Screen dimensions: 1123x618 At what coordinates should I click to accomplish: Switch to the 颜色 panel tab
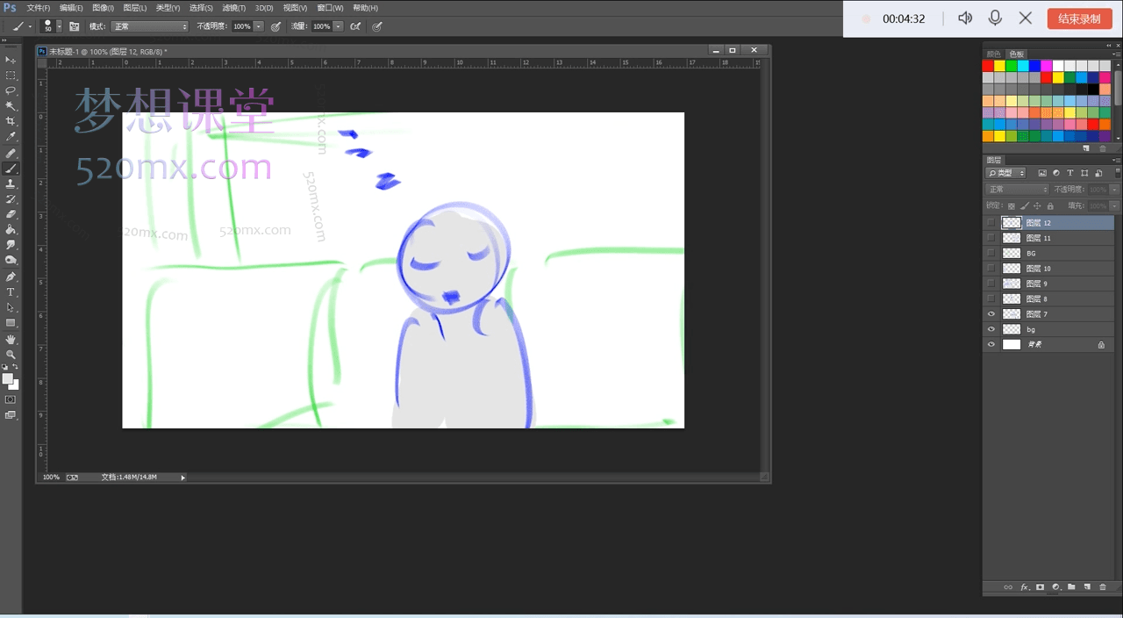[x=993, y=54]
